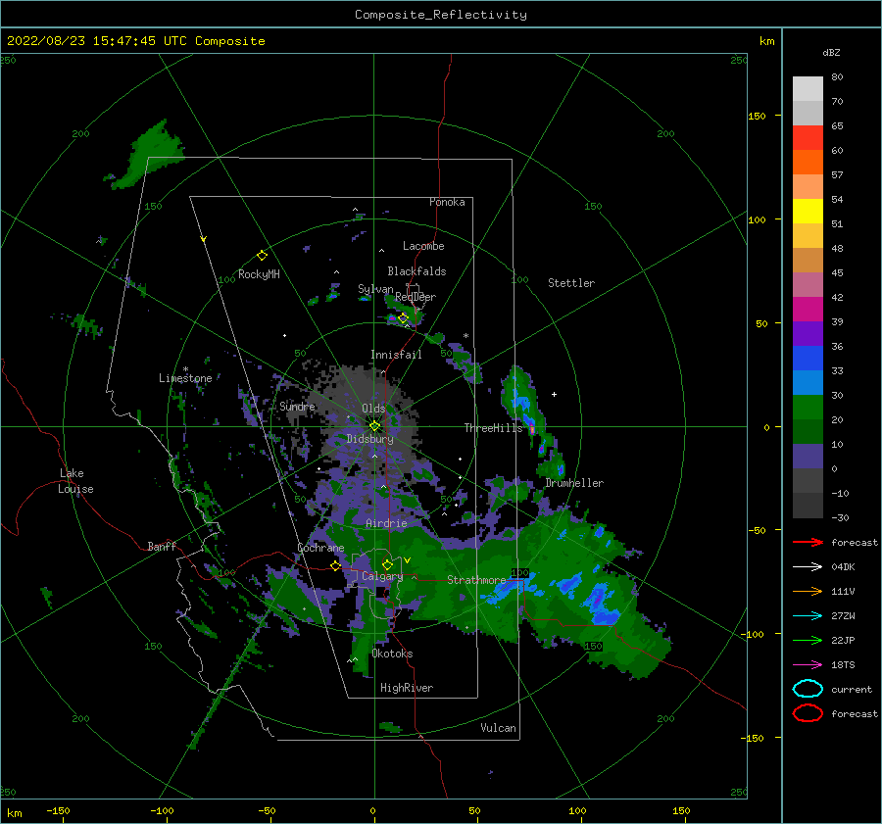This screenshot has height=824, width=882.
Task: Click the yellow diamond marker near Red Deer
Action: pyautogui.click(x=403, y=318)
